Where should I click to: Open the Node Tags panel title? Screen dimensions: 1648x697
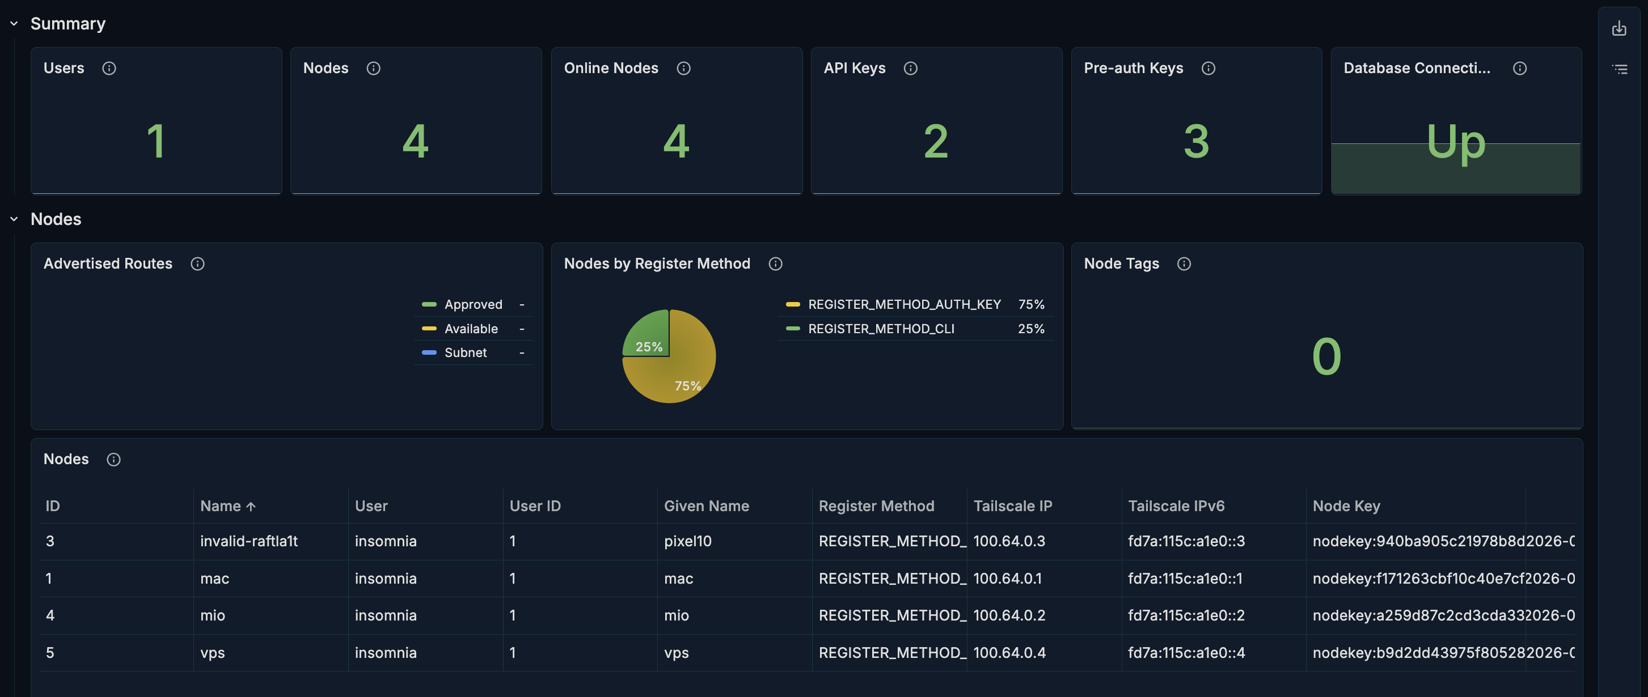[1122, 264]
